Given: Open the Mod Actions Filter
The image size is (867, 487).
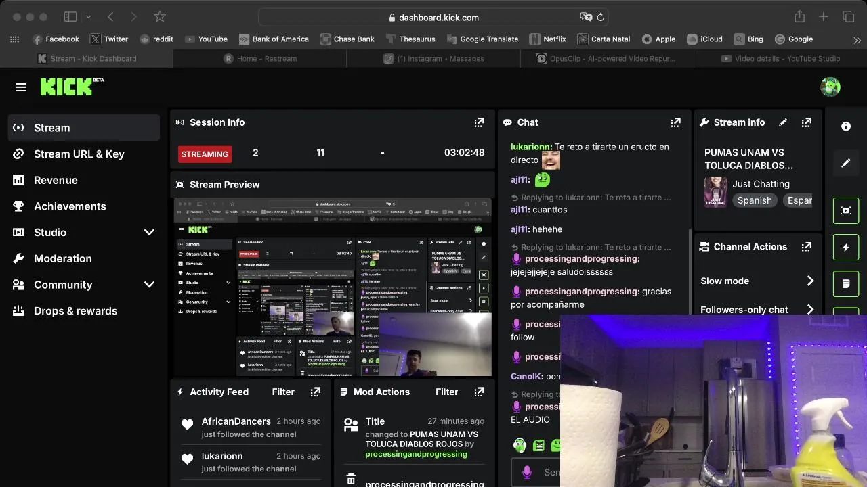Looking at the screenshot, I should 446,392.
